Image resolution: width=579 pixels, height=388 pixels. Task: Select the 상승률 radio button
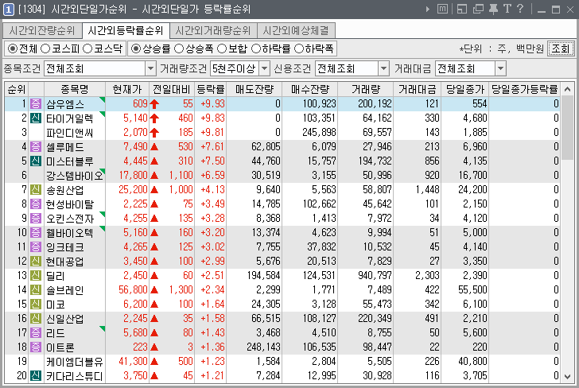pyautogui.click(x=136, y=48)
